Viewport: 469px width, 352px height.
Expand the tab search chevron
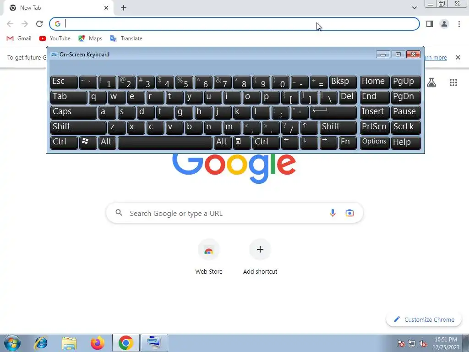[x=414, y=8]
